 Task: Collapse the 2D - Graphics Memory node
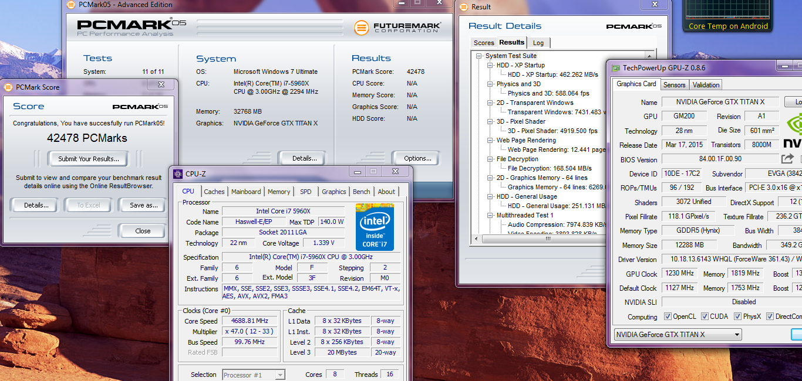pyautogui.click(x=490, y=178)
